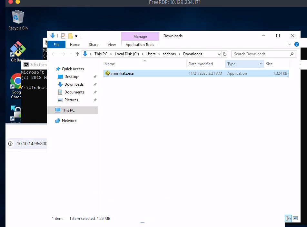Screen dimensions: 307x227
Task: Click Local Disk (C:) in the breadcrumb
Action: pyautogui.click(x=127, y=54)
